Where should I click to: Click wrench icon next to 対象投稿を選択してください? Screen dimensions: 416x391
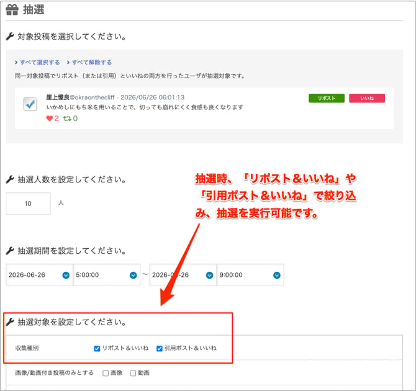pos(10,37)
